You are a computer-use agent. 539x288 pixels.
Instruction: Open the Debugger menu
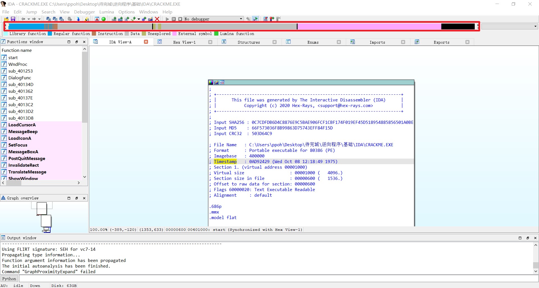coord(84,12)
